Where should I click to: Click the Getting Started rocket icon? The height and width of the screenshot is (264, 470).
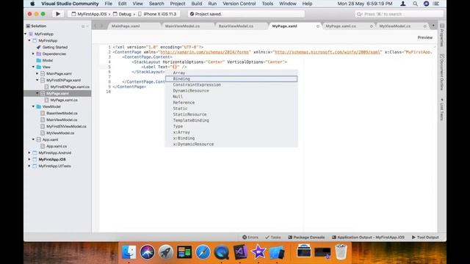(39, 47)
